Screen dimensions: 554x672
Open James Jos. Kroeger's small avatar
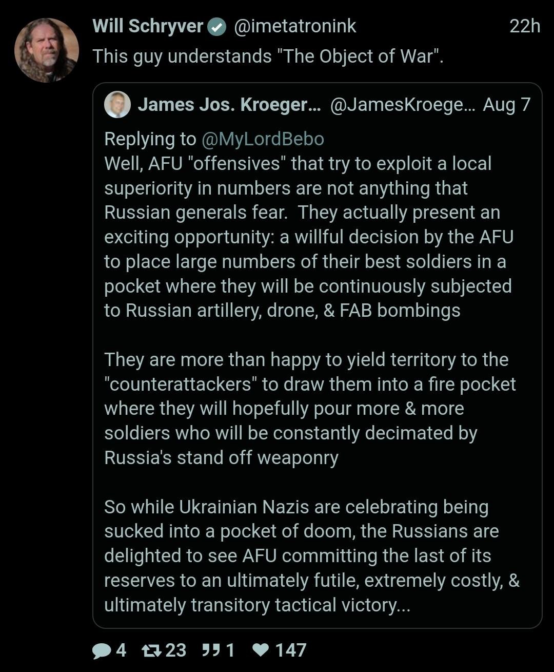pyautogui.click(x=117, y=105)
